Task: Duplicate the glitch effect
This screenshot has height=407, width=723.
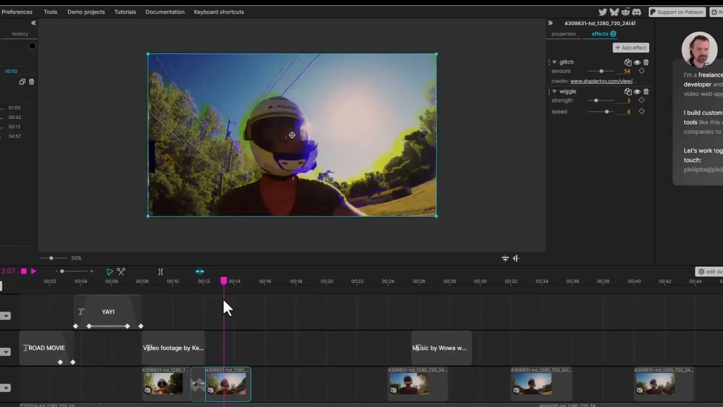Action: [627, 62]
